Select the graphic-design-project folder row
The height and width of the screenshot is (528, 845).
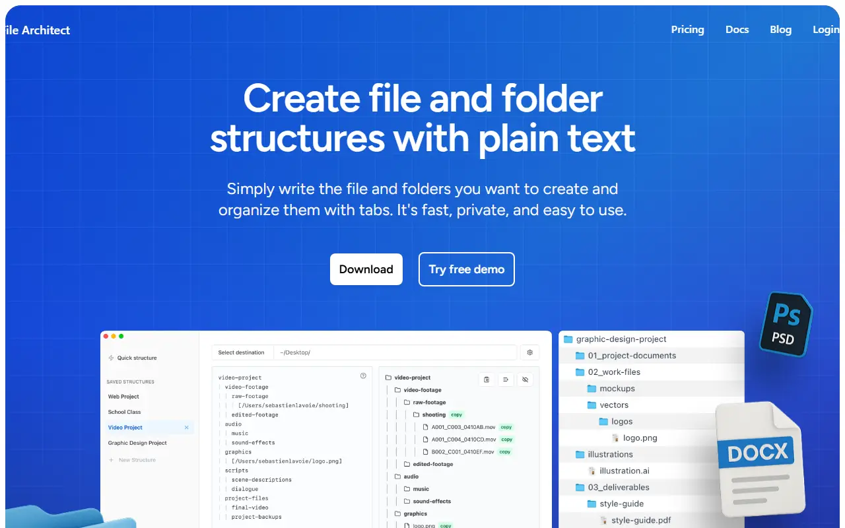click(x=652, y=339)
